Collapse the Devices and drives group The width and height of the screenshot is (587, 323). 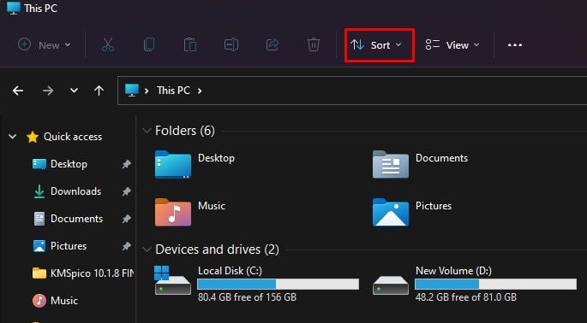(147, 250)
